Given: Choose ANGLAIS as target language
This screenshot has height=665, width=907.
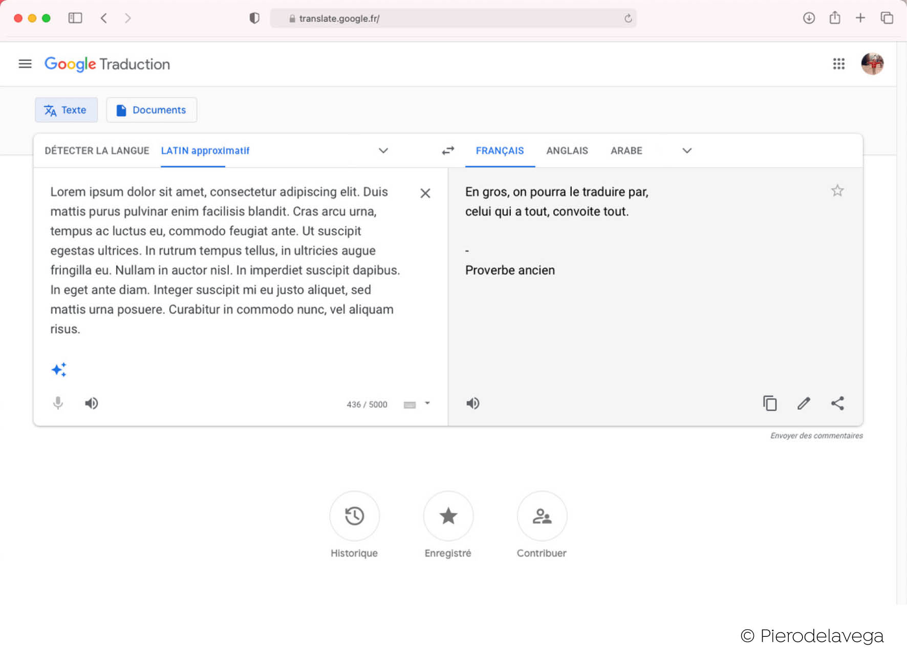Looking at the screenshot, I should 567,151.
